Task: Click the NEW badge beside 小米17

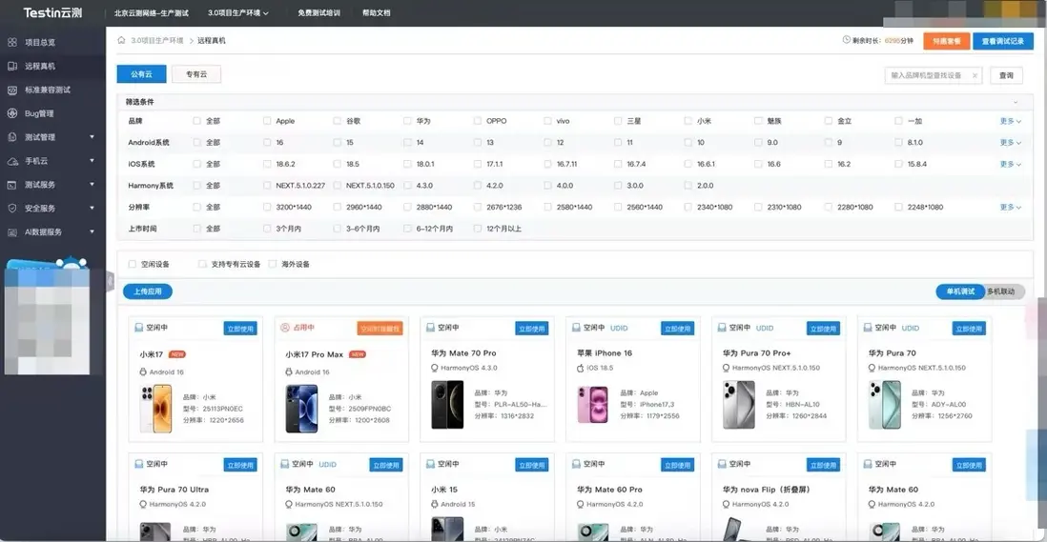Action: 177,354
